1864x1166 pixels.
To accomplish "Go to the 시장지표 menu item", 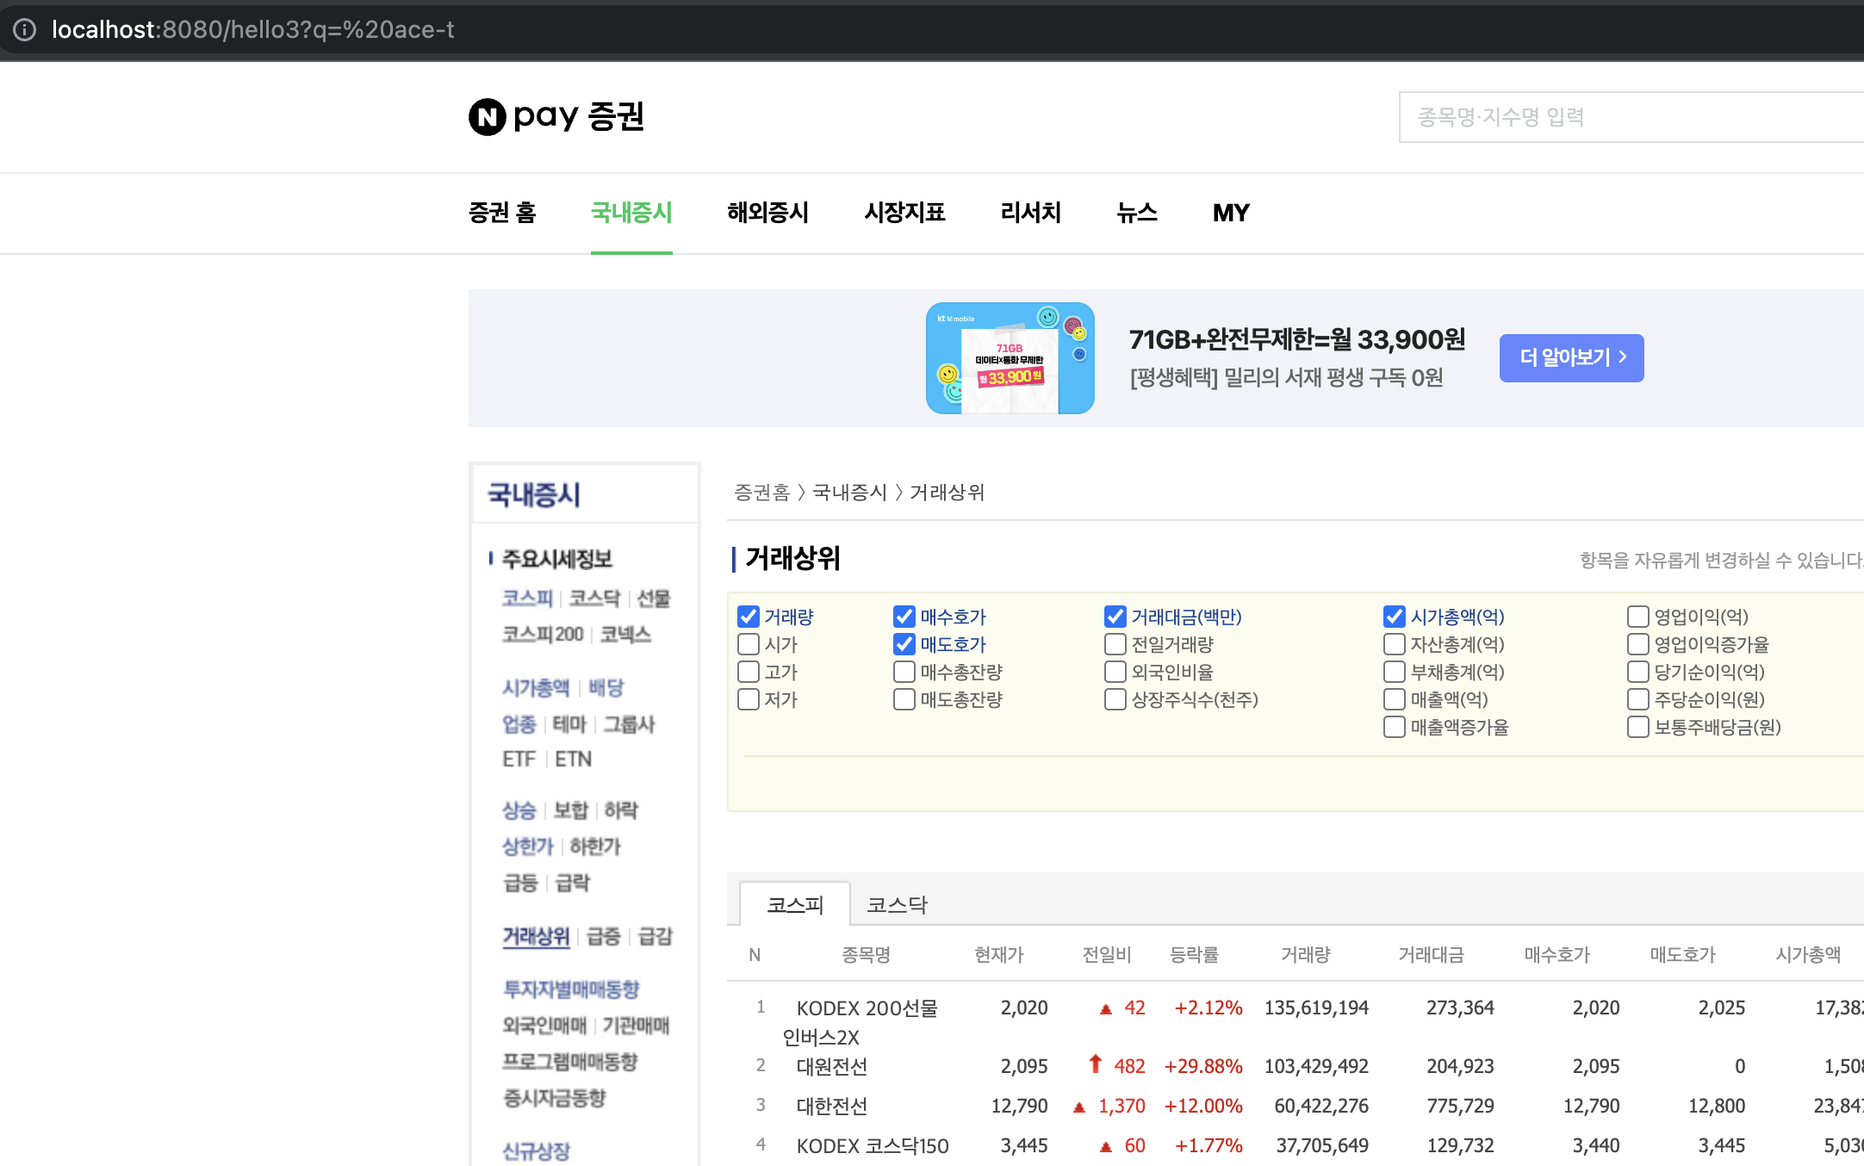I will click(904, 213).
